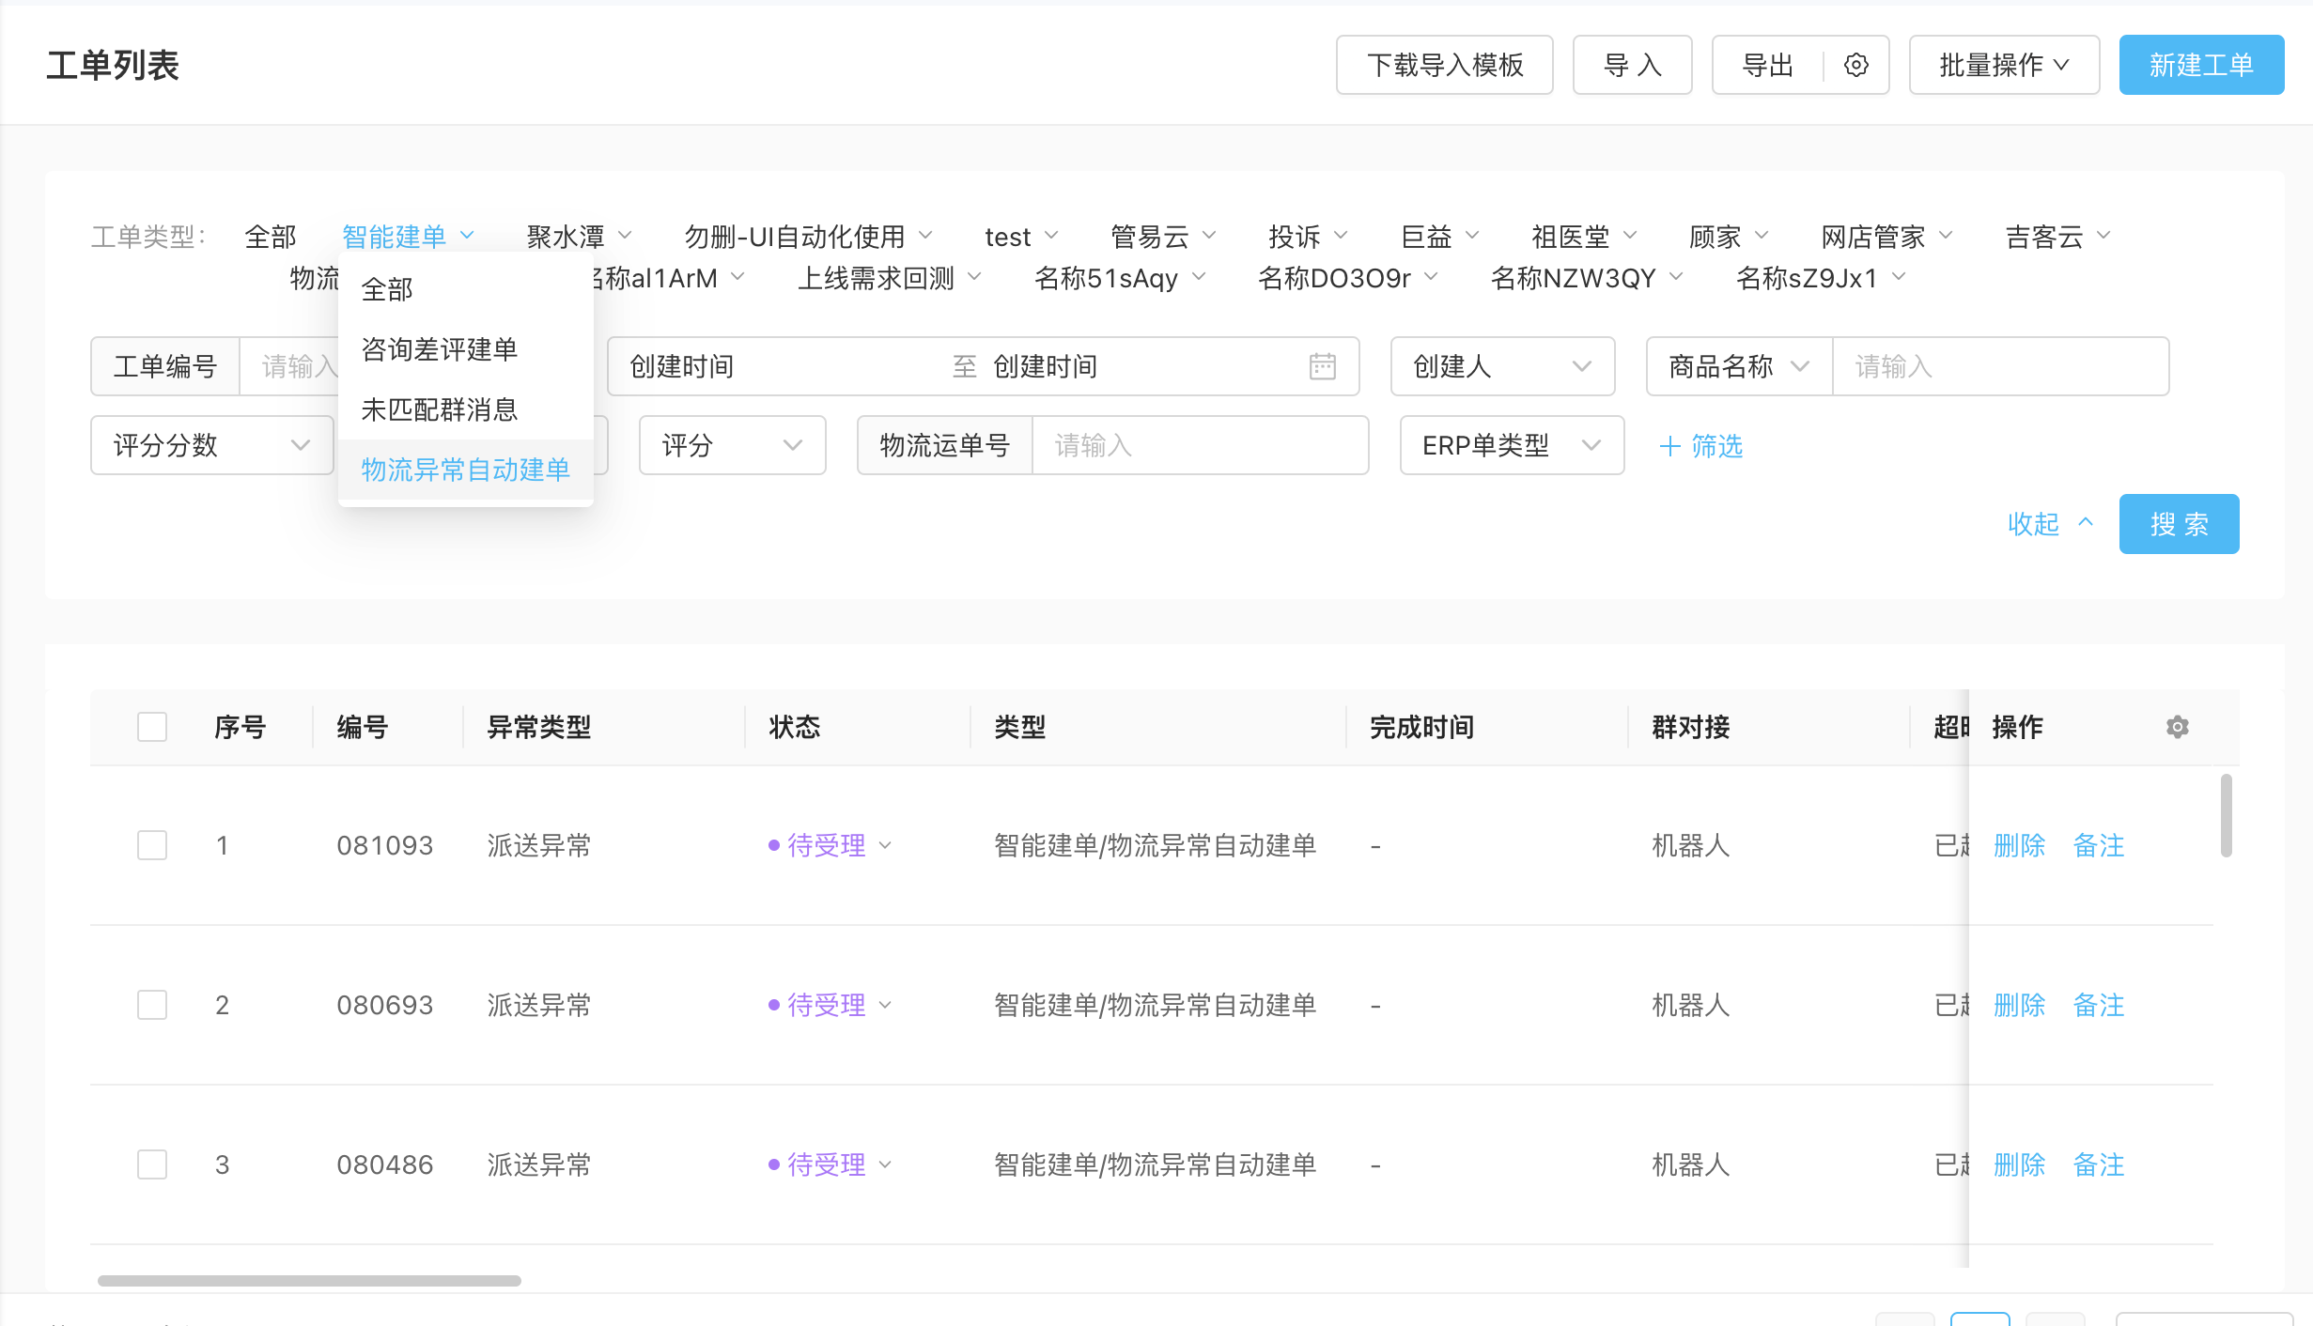Select 物流异常自动建单 menu option
The image size is (2313, 1326).
coord(466,470)
